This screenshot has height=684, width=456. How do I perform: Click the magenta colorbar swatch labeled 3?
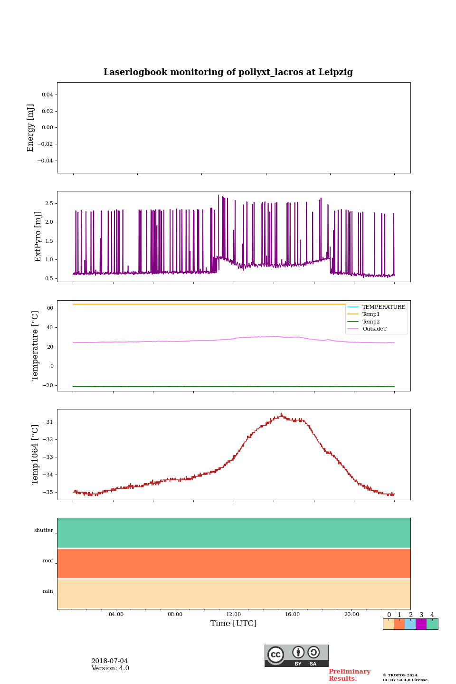tap(421, 624)
